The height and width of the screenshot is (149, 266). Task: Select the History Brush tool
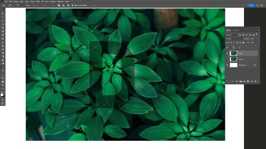pyautogui.click(x=3, y=49)
